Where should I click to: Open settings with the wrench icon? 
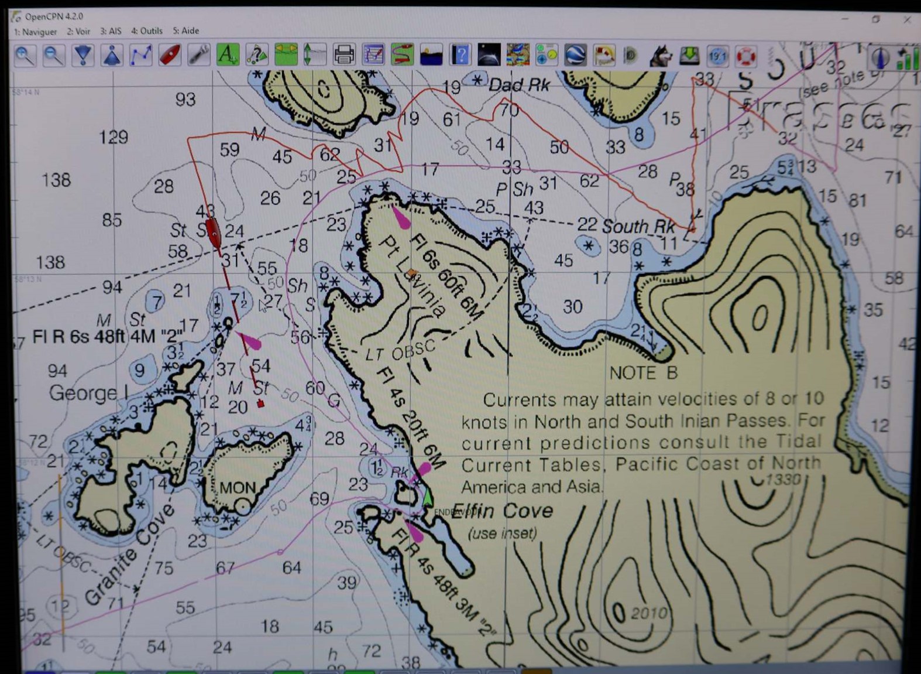(198, 55)
